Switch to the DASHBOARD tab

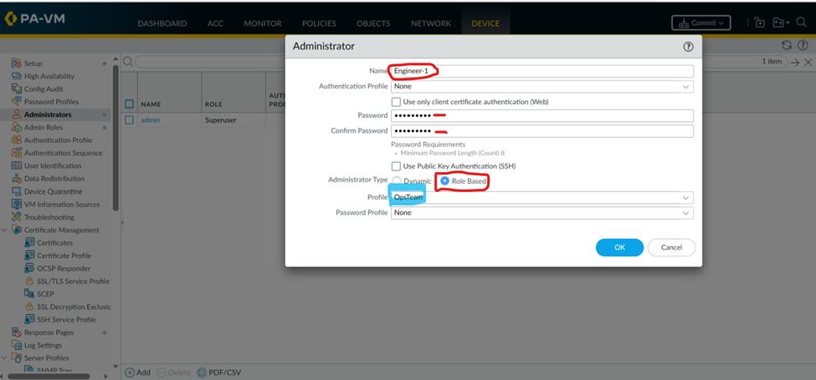162,23
